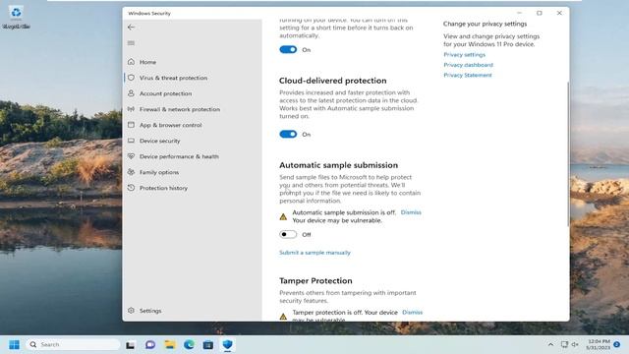This screenshot has width=629, height=354.
Task: Open Microsoft Store from the taskbar
Action: [x=208, y=345]
